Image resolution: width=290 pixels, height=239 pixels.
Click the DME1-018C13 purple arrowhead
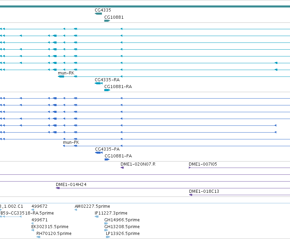tap(191, 195)
